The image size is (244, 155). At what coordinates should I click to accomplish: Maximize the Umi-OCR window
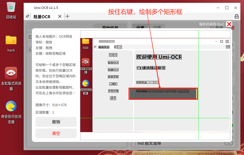[227, 8]
